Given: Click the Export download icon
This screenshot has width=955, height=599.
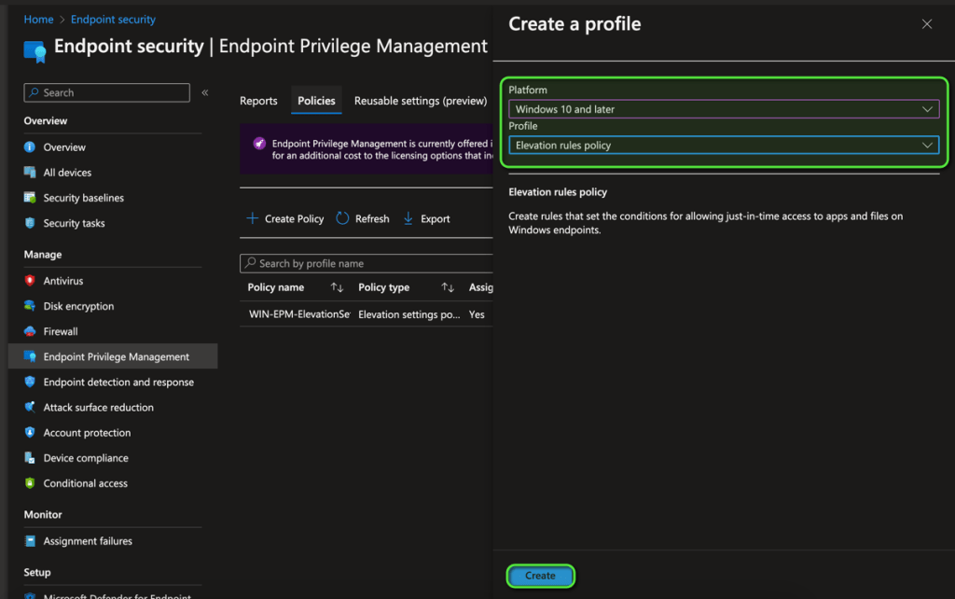Looking at the screenshot, I should (408, 218).
